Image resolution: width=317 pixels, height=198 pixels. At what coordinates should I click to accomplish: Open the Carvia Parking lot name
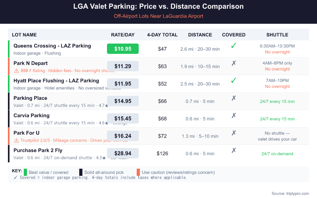31,116
